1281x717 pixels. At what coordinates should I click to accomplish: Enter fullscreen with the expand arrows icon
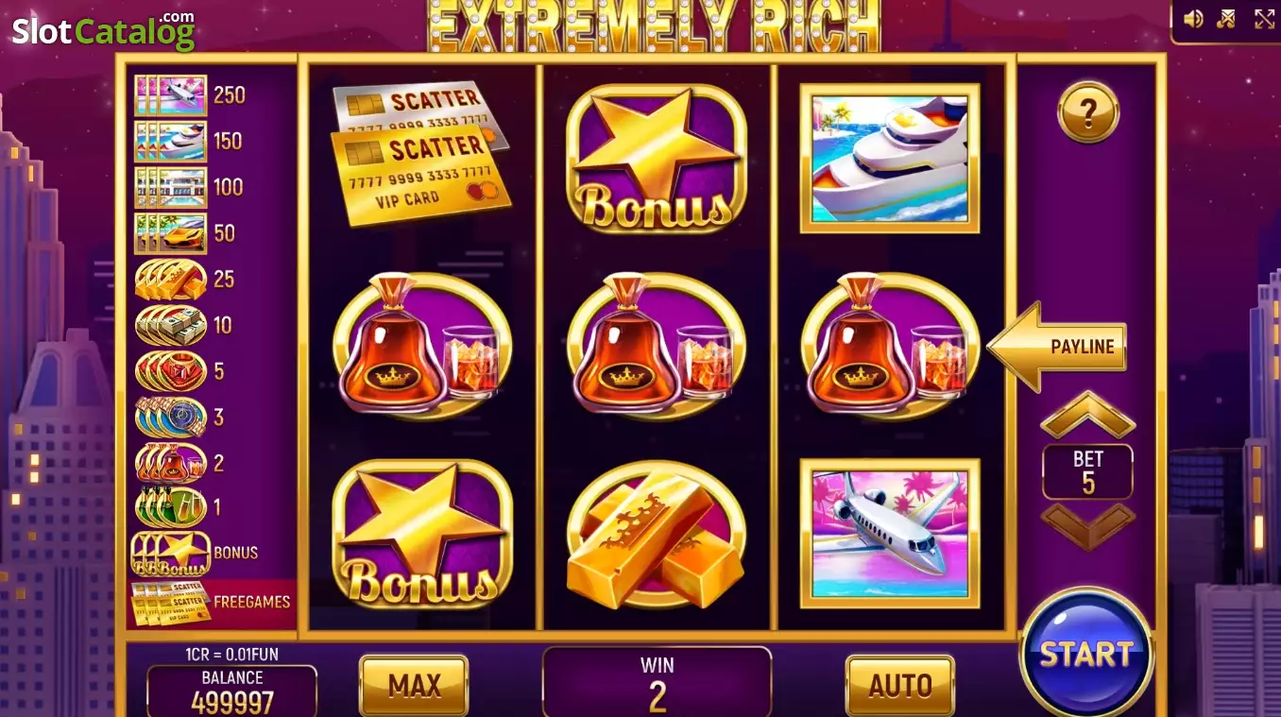point(1264,19)
